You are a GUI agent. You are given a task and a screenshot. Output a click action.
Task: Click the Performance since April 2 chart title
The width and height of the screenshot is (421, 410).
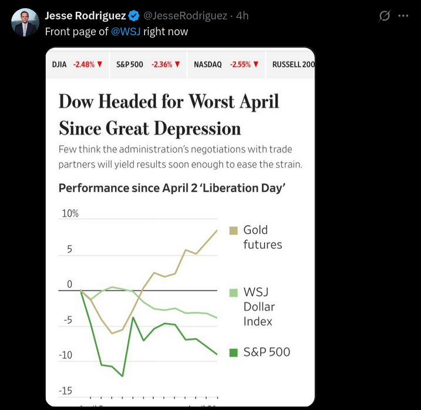point(171,189)
